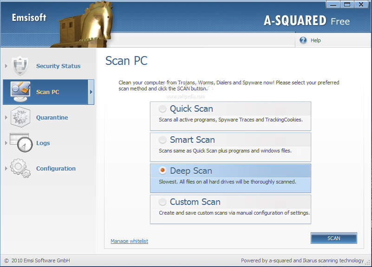Screen dimensions: 372x267
Task: Open the Quarantine biohazard icon
Action: point(20,117)
